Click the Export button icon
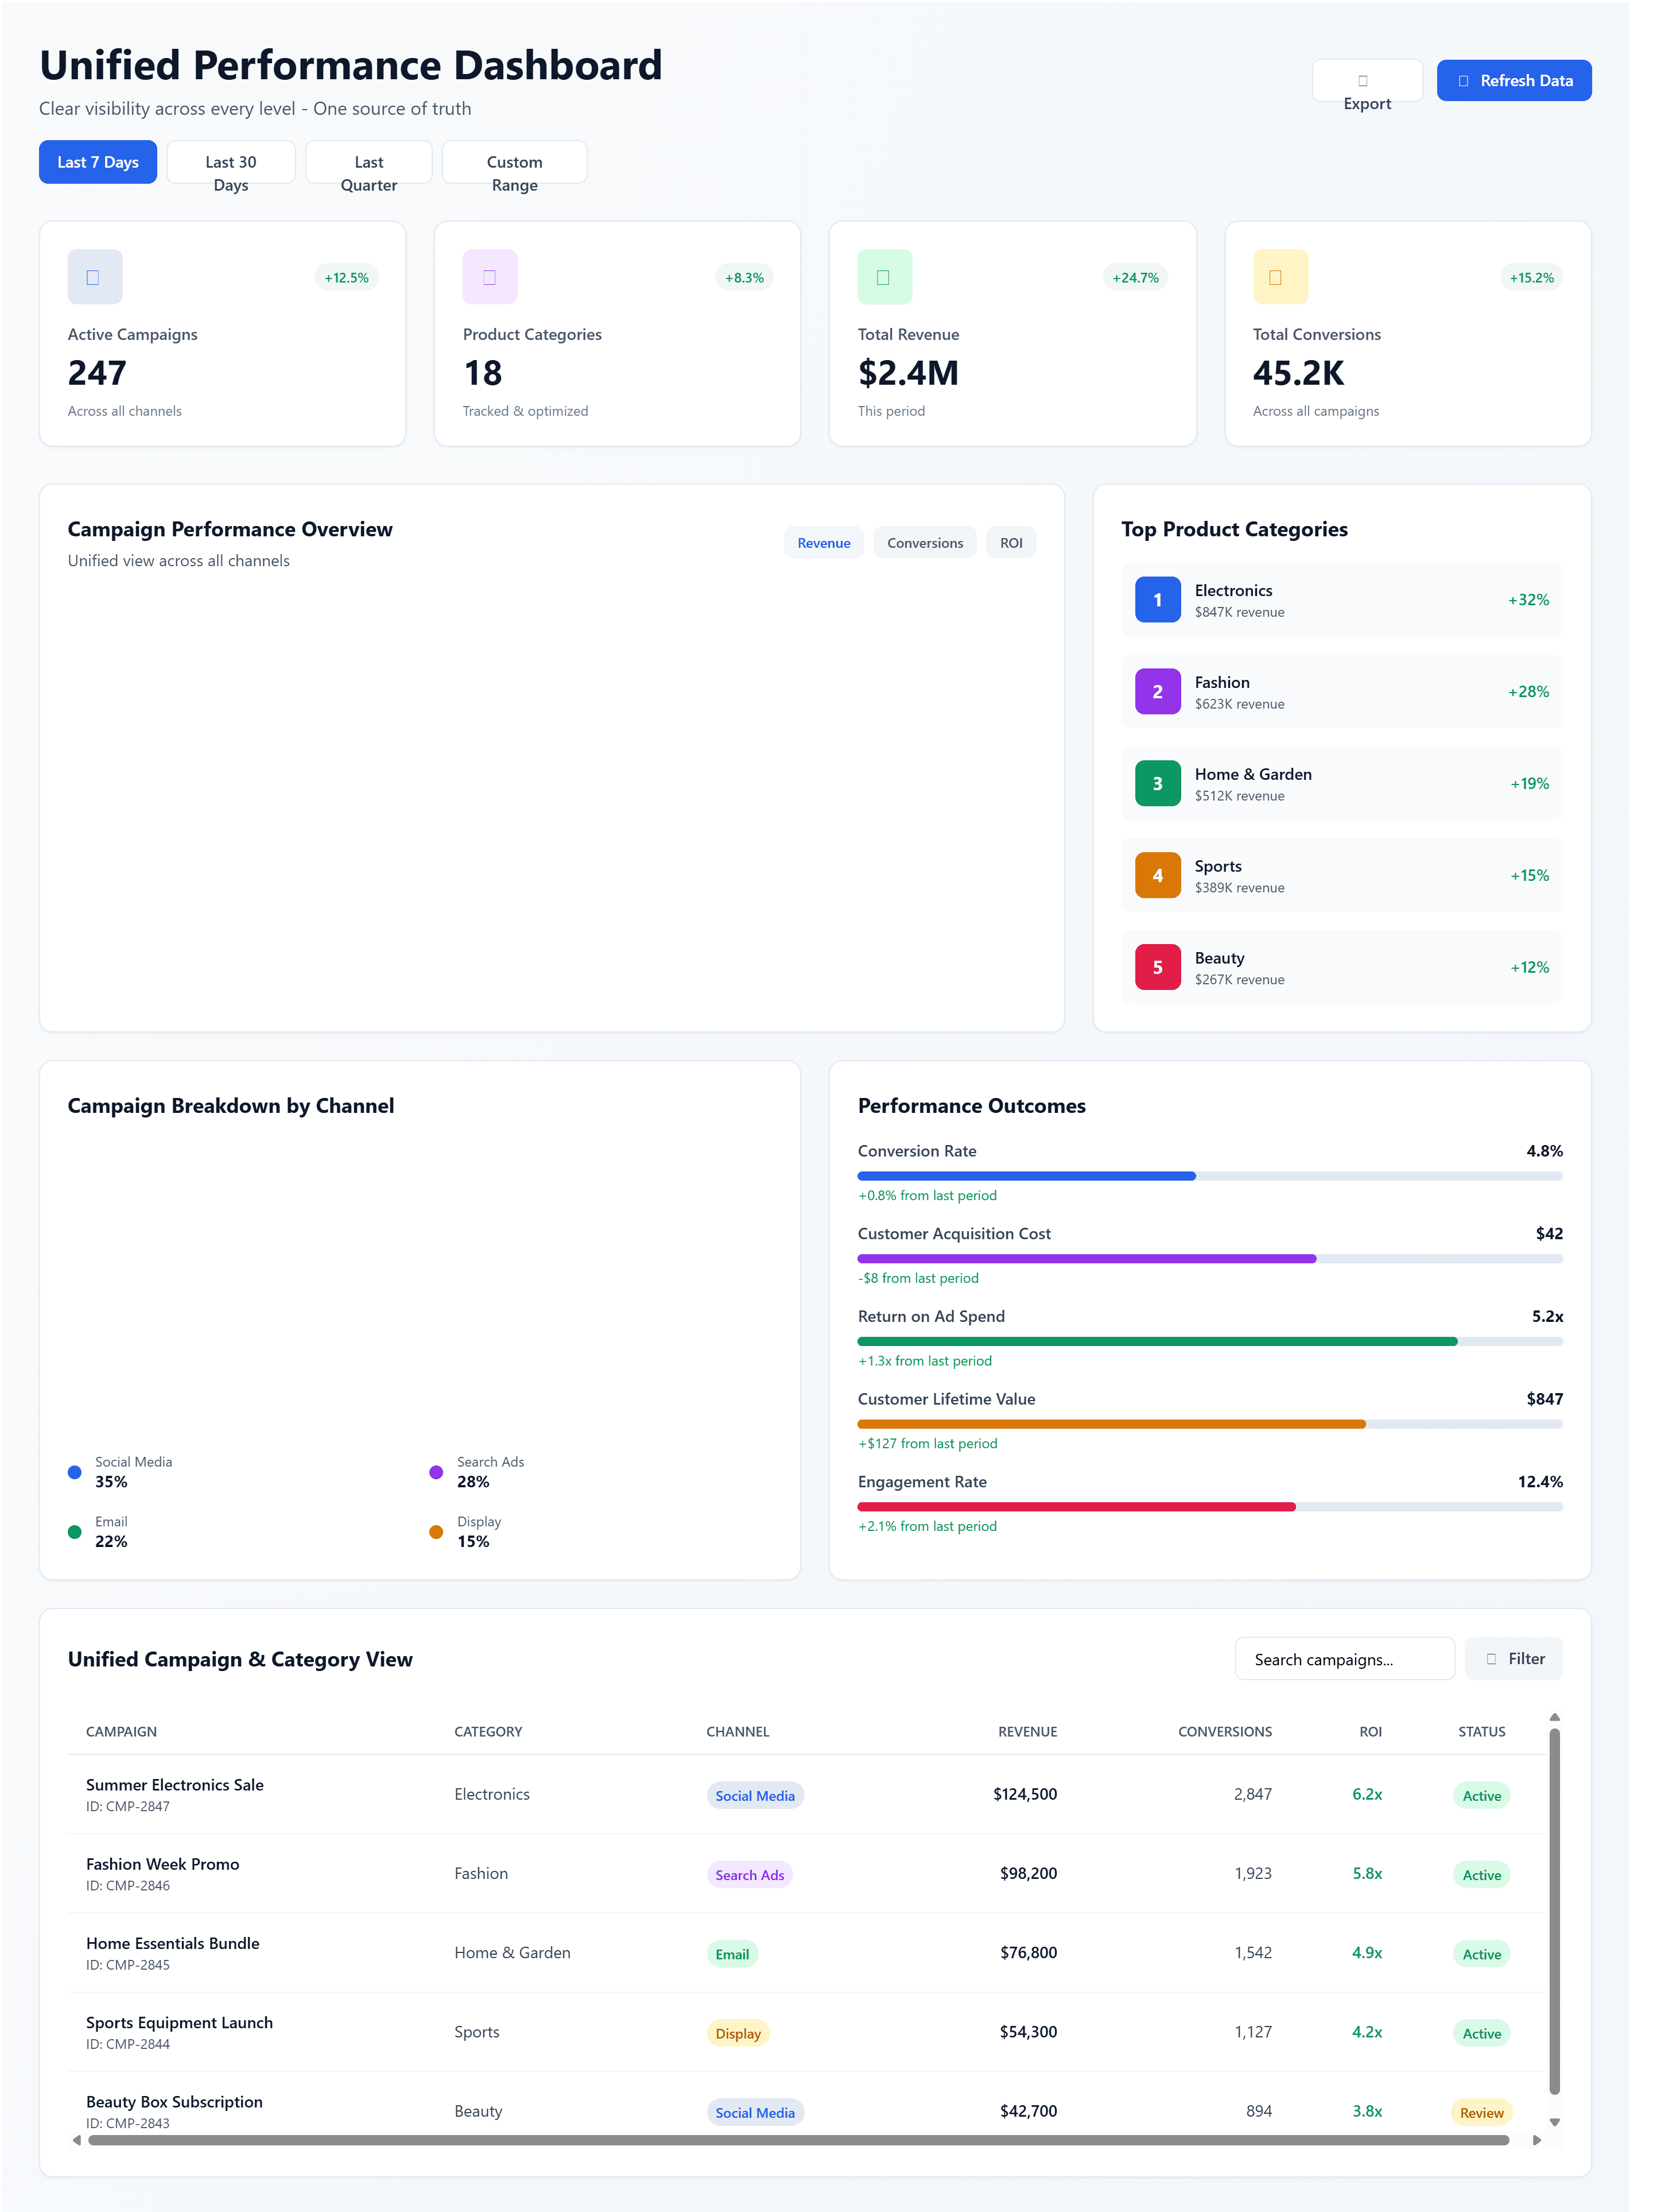Viewport: 1653px width, 2212px height. pos(1363,81)
